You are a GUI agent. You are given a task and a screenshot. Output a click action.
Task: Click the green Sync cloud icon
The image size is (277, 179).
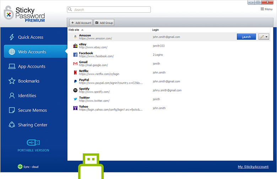coord(20,167)
